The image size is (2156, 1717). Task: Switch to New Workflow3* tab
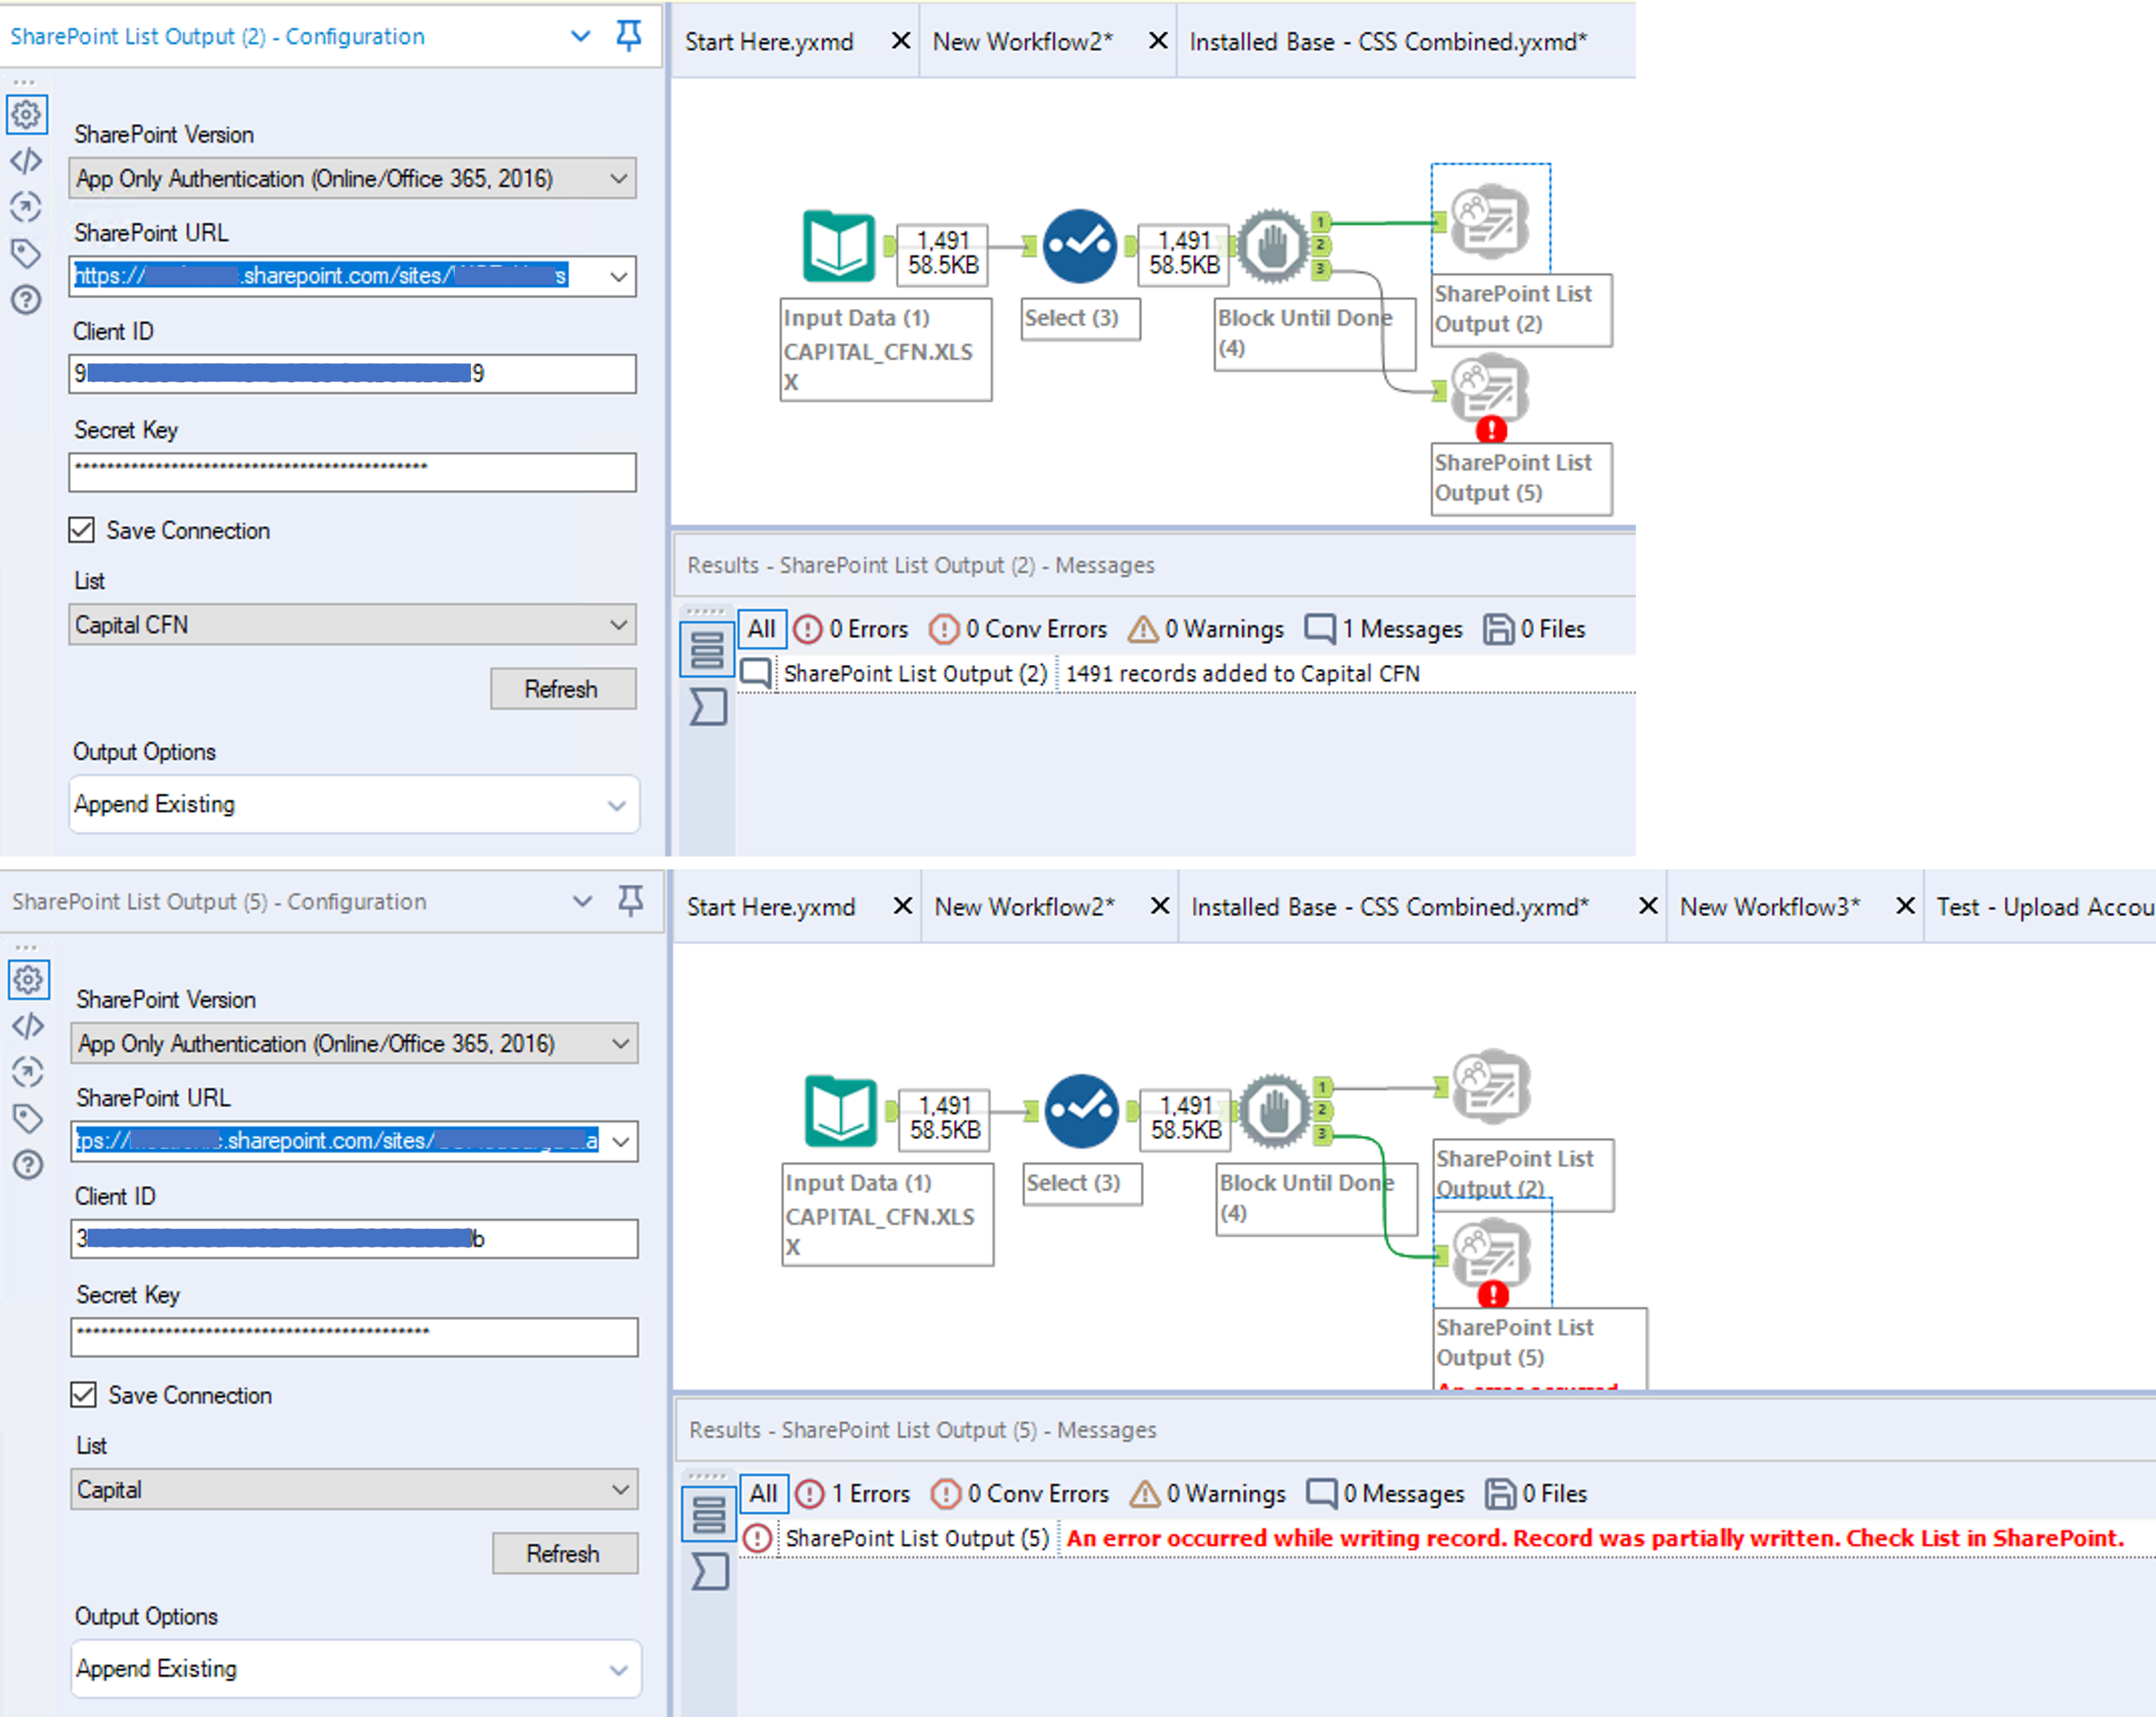[1769, 907]
